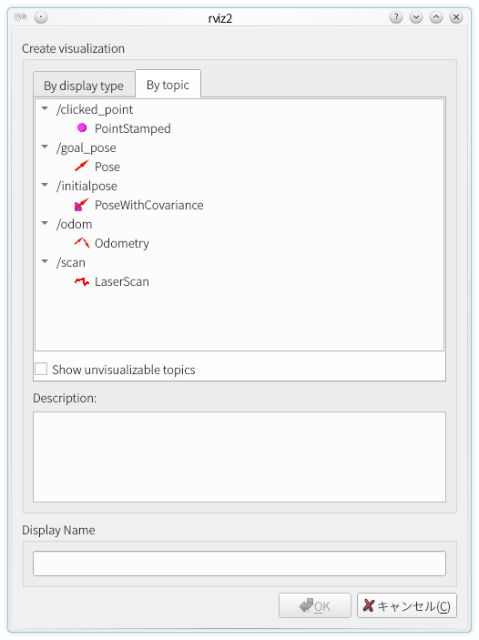Collapse the /clicked_point topic
Viewport: 479px width, 640px height.
pyautogui.click(x=45, y=108)
